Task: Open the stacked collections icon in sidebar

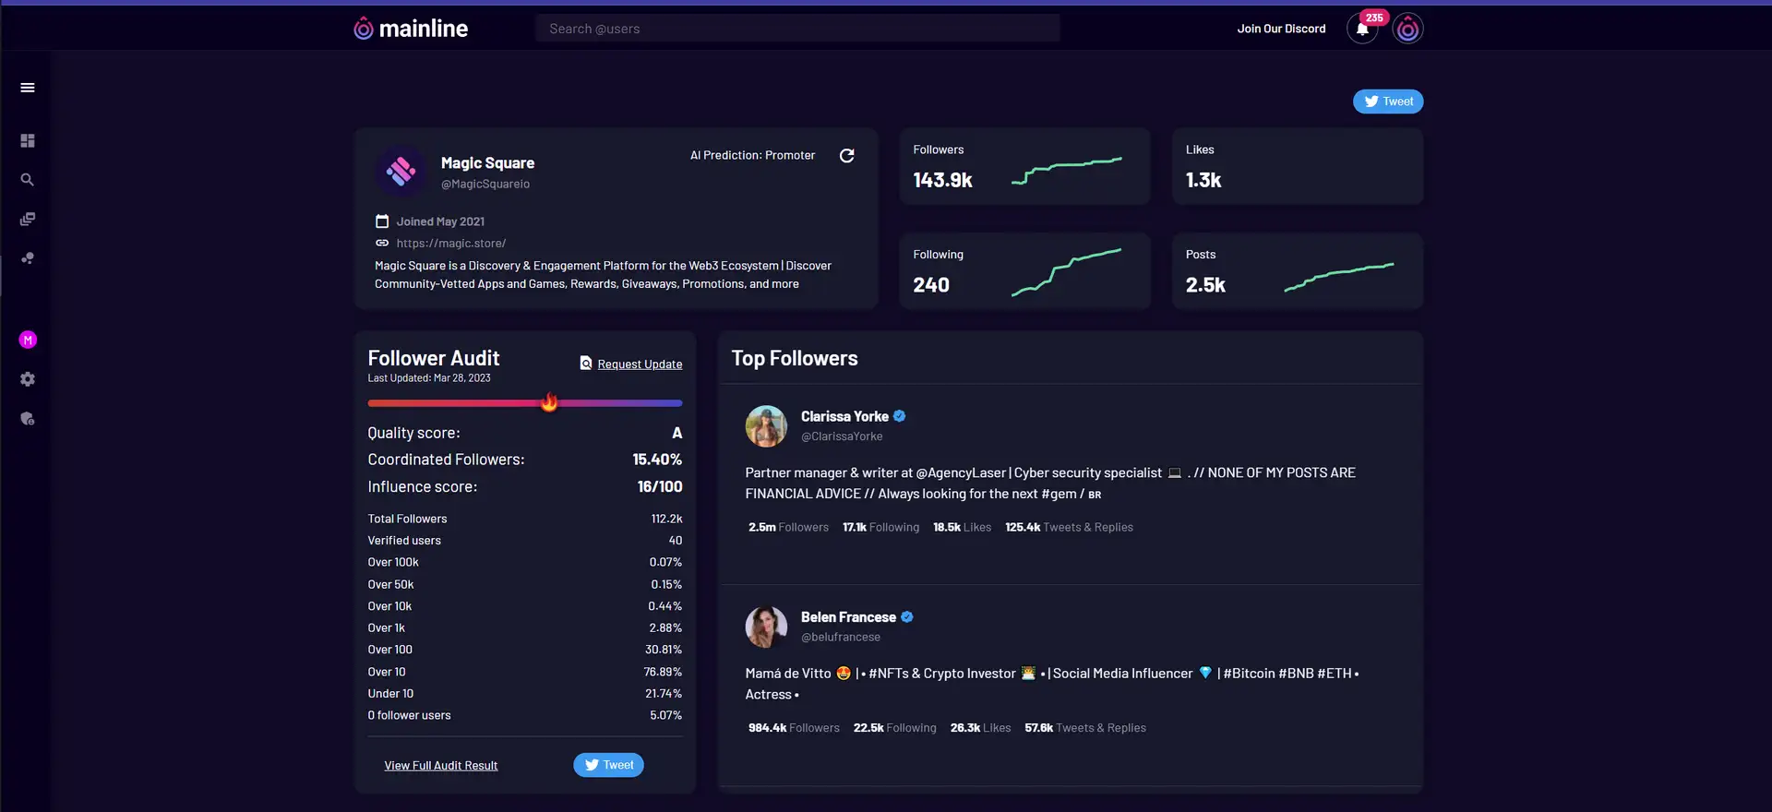Action: 28,220
